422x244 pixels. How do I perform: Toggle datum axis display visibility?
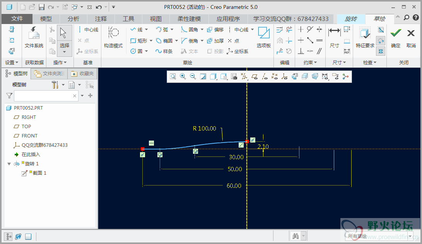(265, 77)
